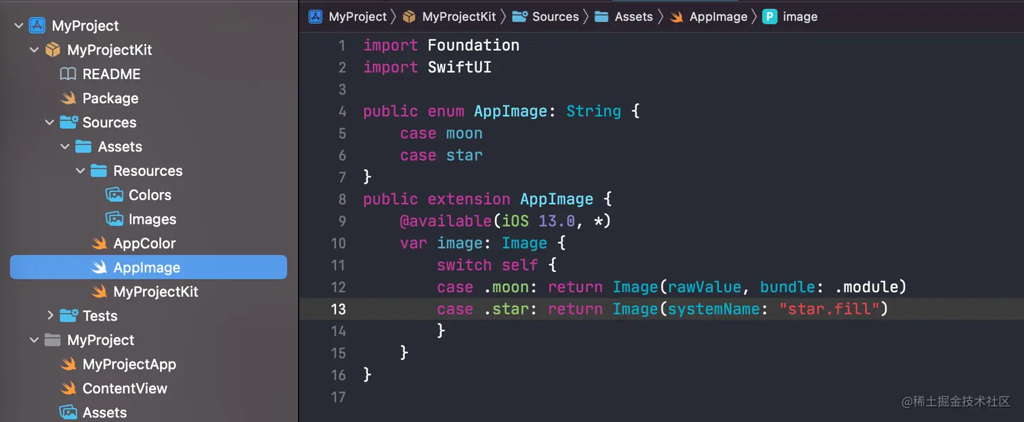Open MyProjectKit in the breadcrumb bar

459,16
